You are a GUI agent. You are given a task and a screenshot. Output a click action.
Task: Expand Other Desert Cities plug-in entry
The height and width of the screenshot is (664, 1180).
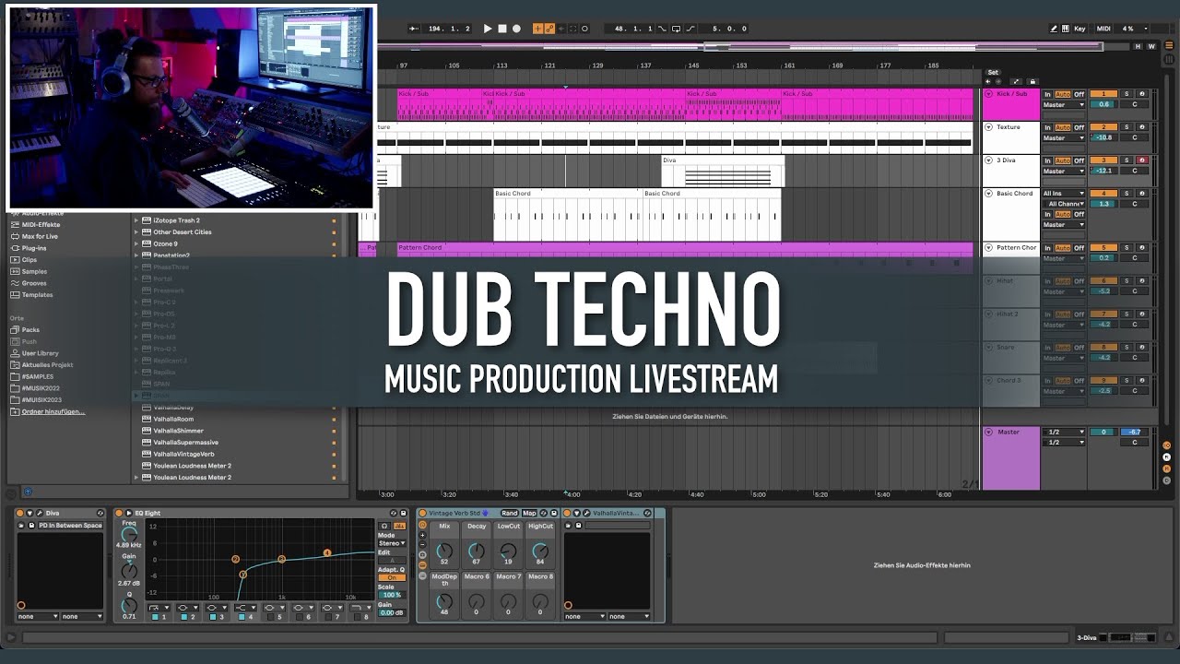pos(136,232)
